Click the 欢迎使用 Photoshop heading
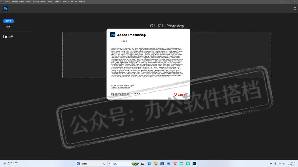298x167 pixels. pos(167,26)
